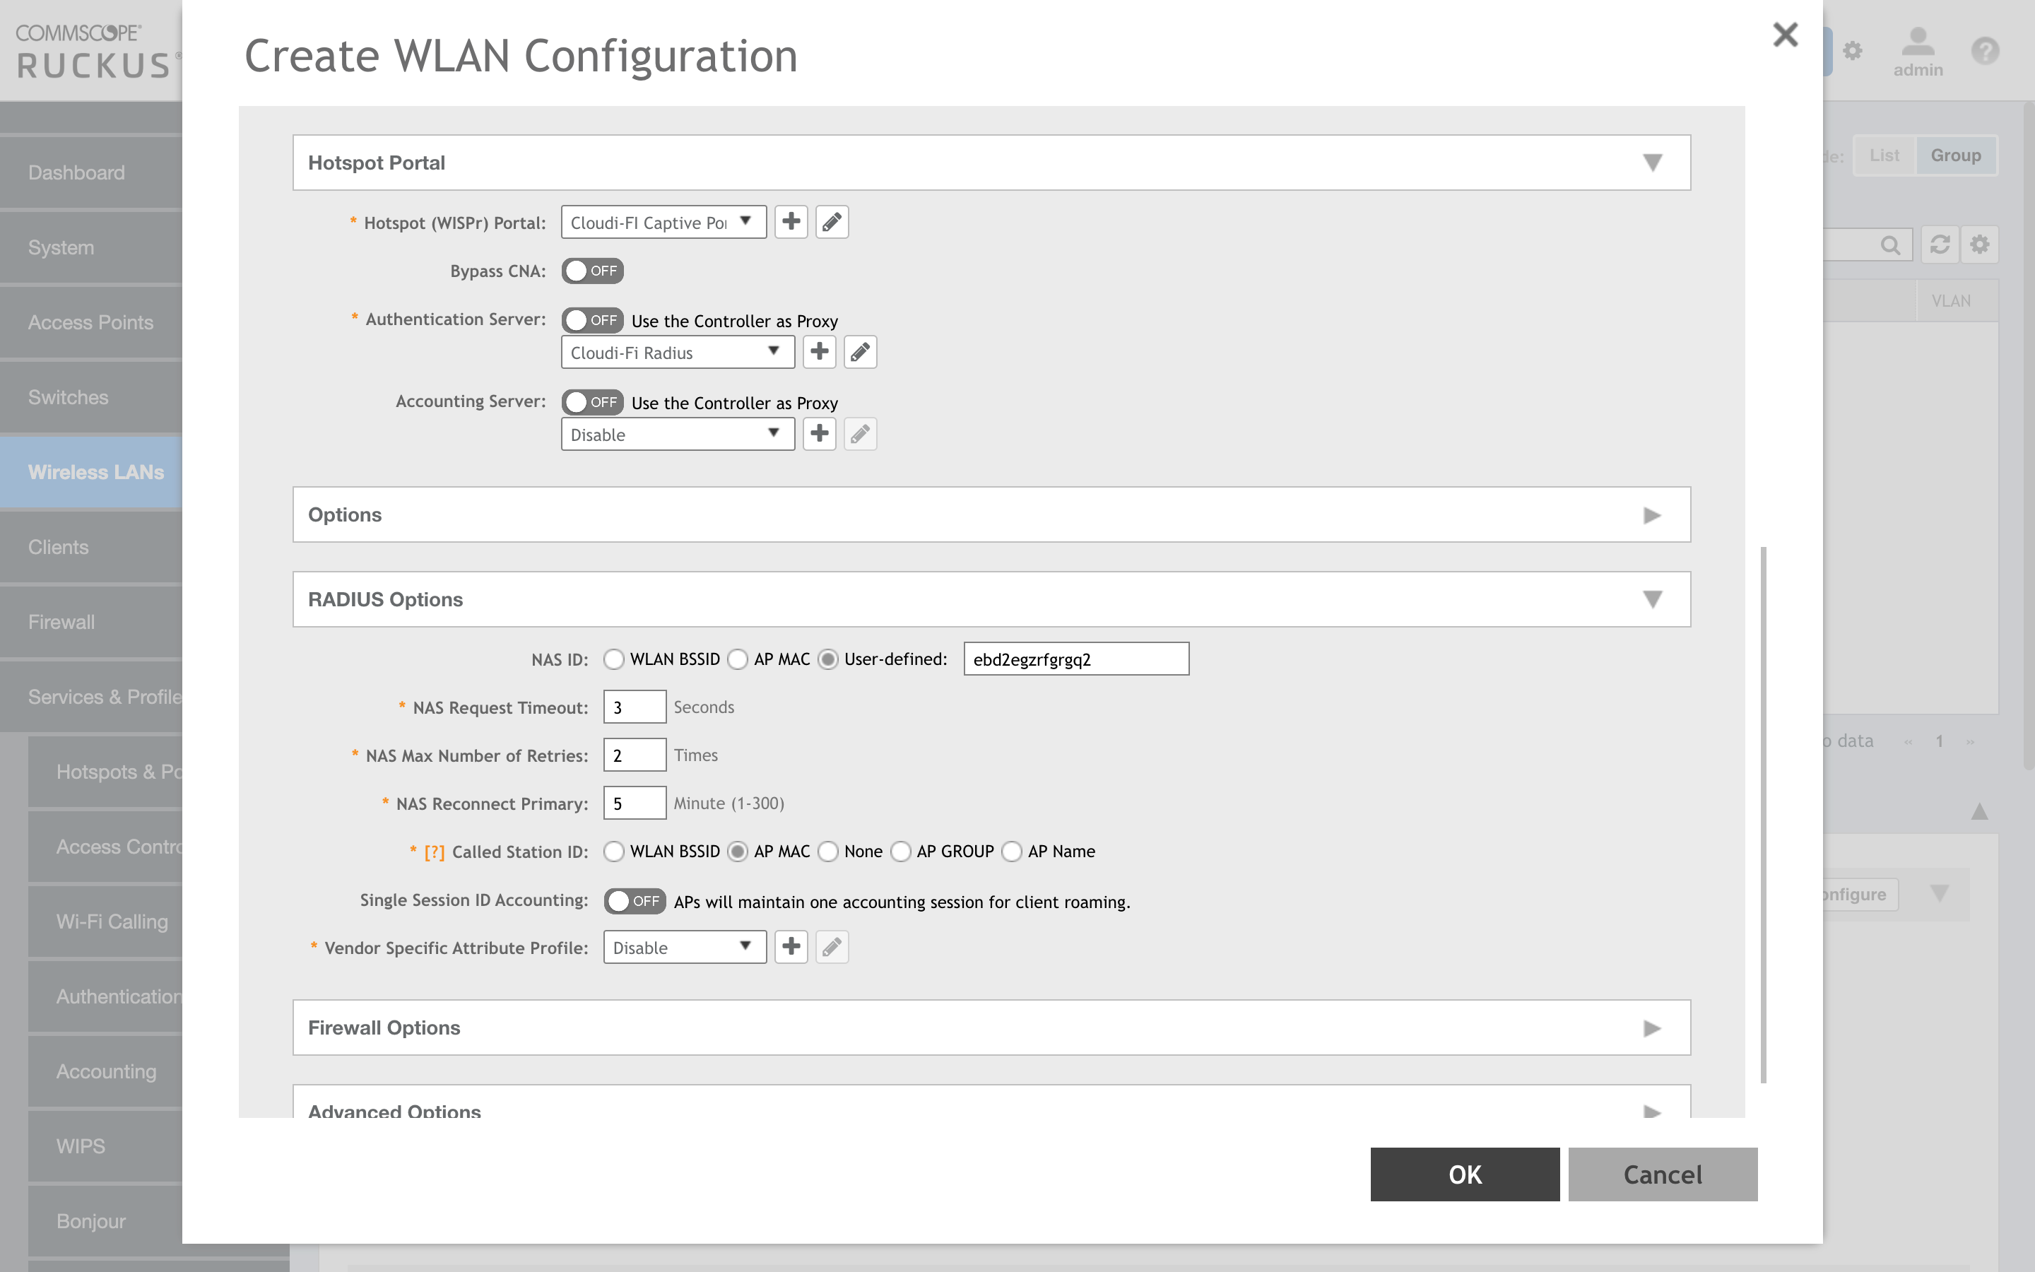
Task: Add a new Hotspot (WISPr) Portal
Action: pyautogui.click(x=791, y=221)
